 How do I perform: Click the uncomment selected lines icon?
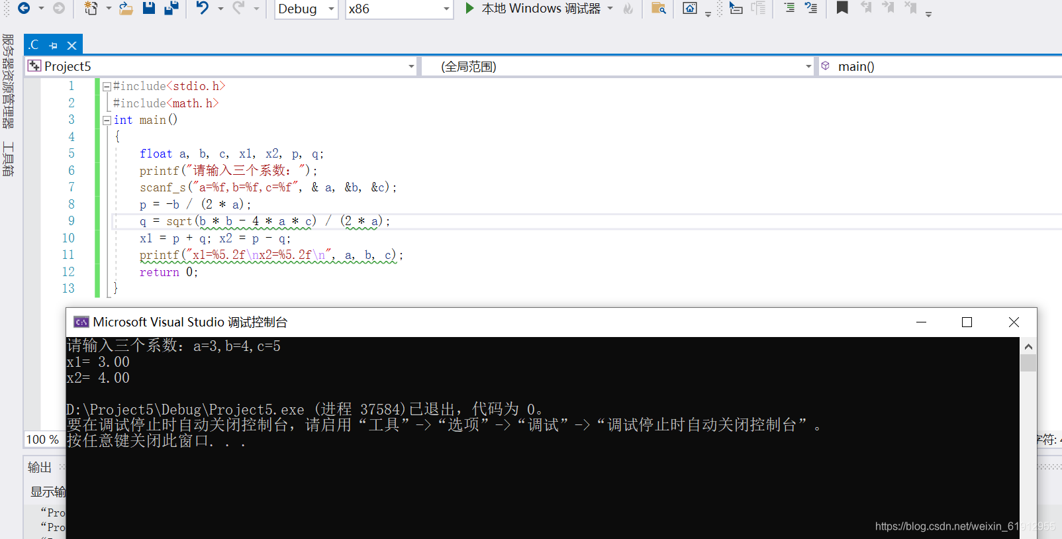[x=811, y=8]
